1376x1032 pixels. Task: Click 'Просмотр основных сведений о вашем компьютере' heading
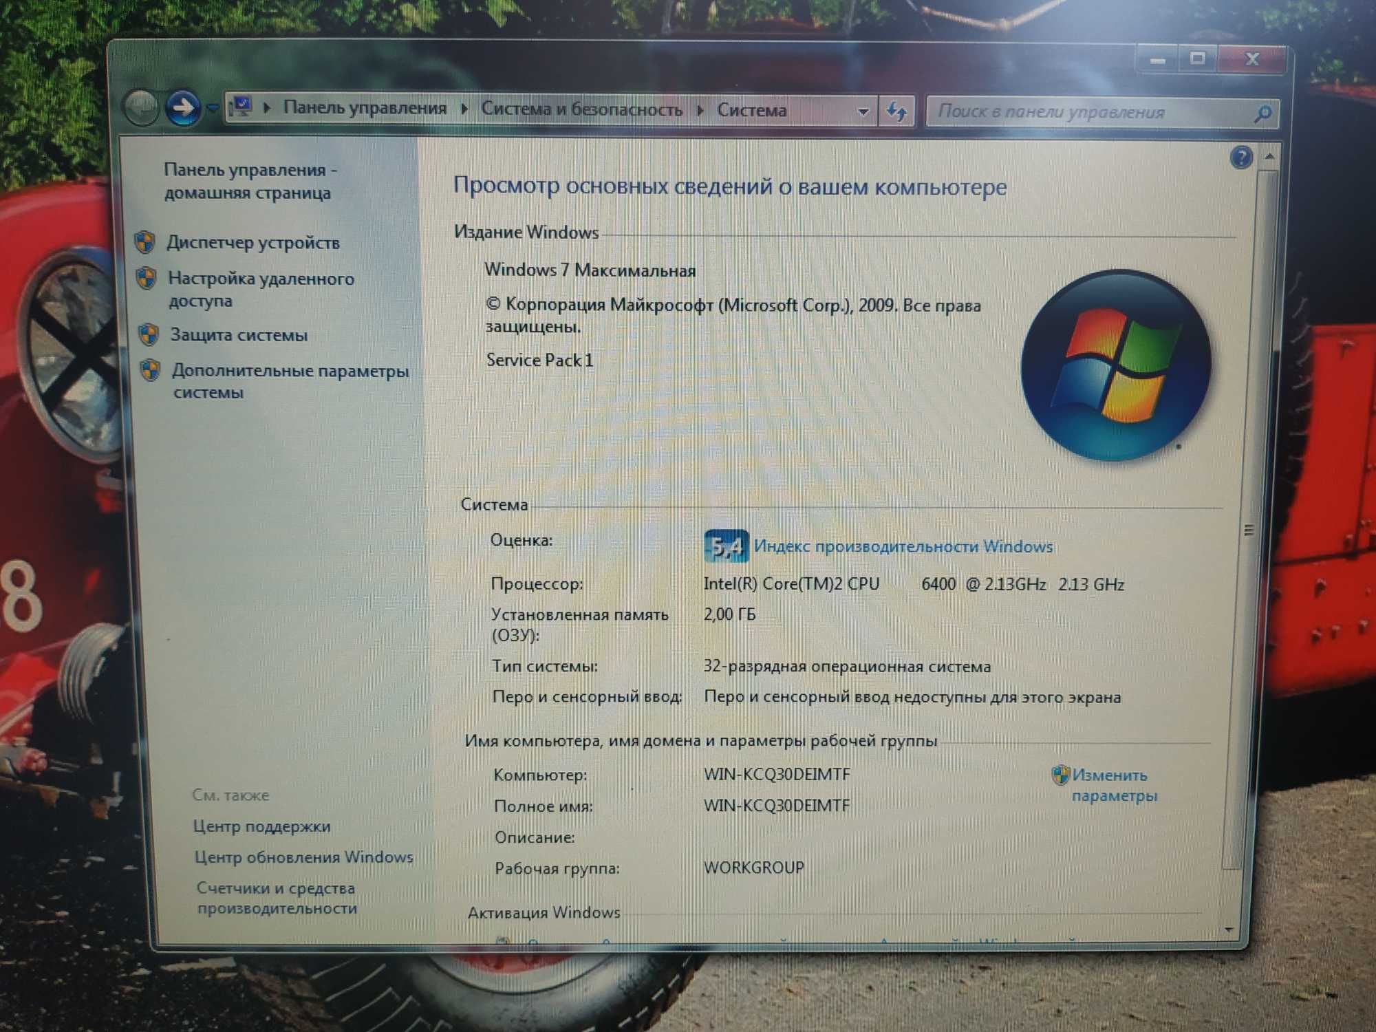tap(729, 186)
